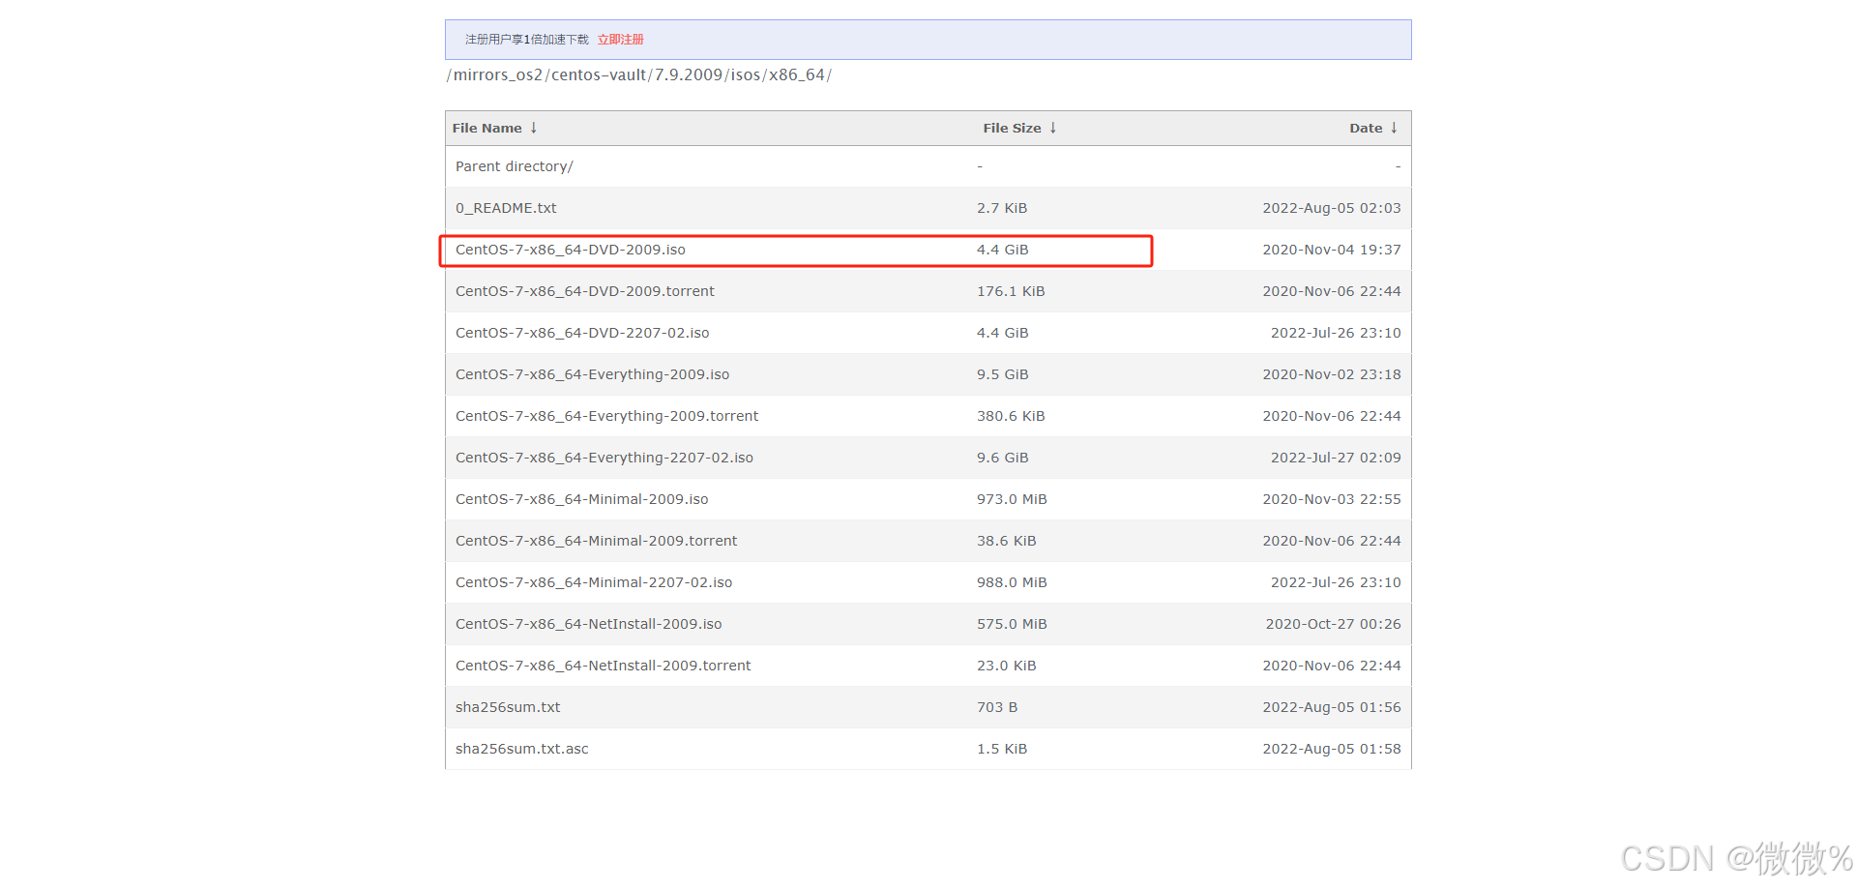1857x889 pixels.
Task: Click the red register now link
Action: [x=620, y=40]
